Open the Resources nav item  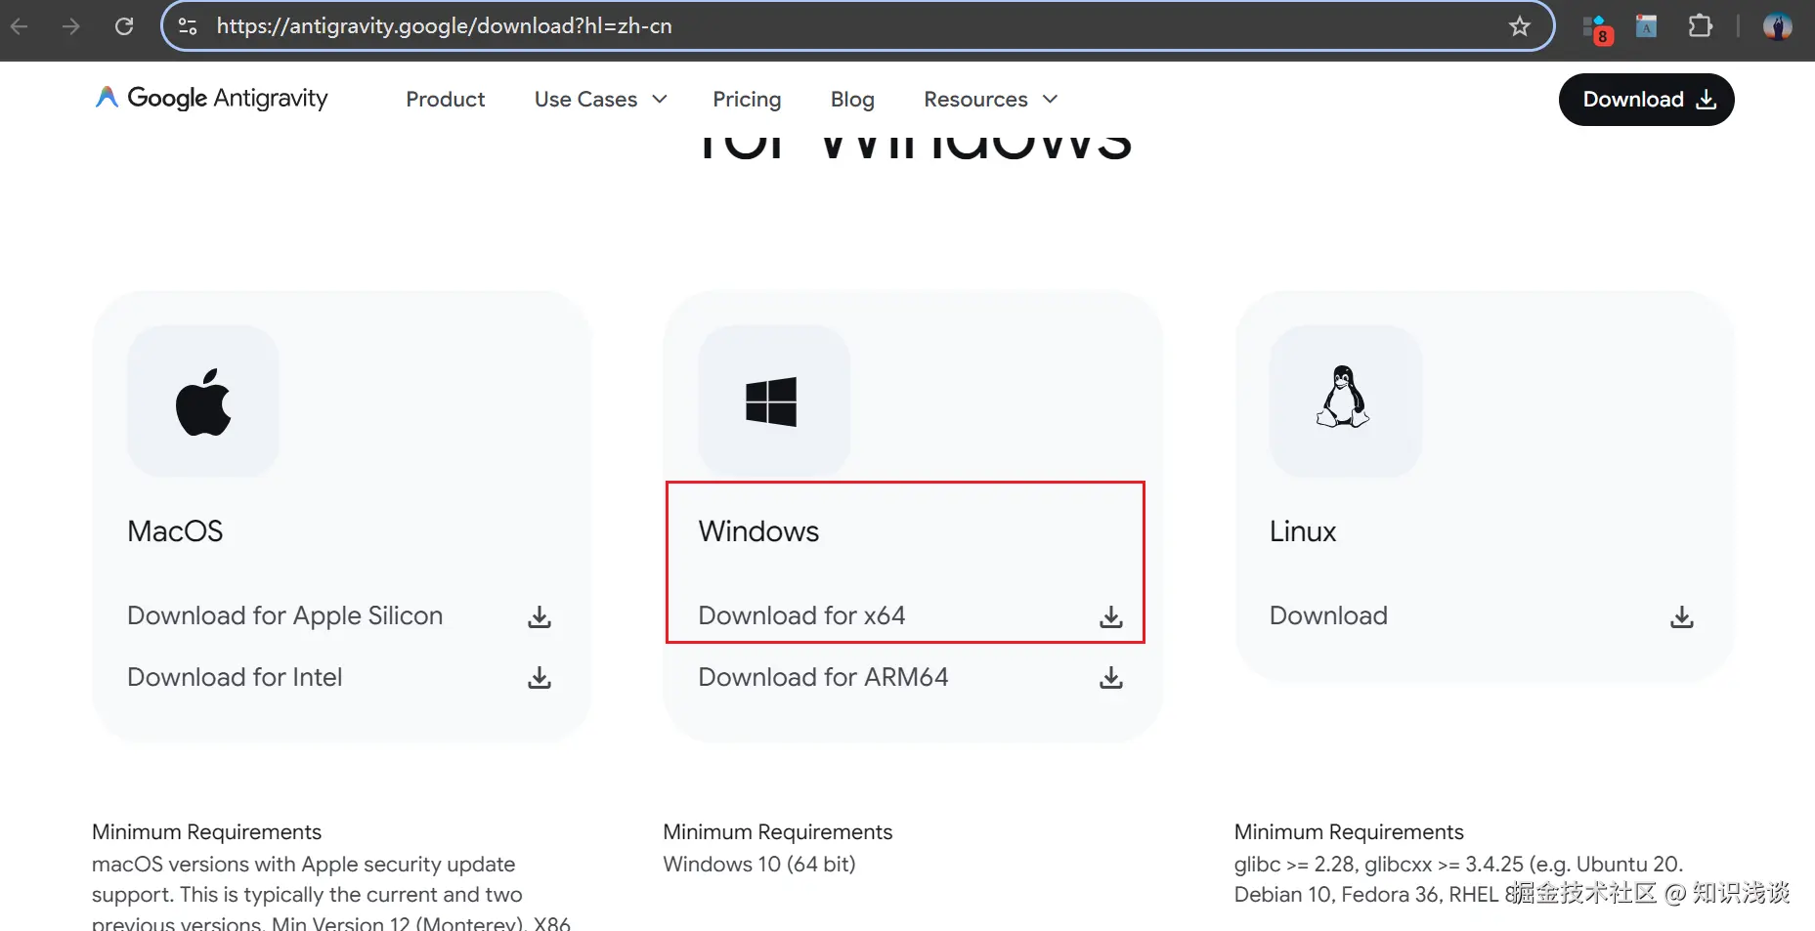(975, 100)
